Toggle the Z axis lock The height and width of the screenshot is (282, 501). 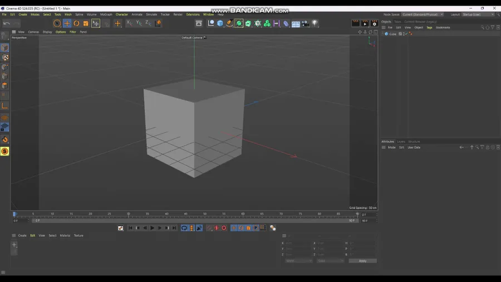[x=148, y=23]
